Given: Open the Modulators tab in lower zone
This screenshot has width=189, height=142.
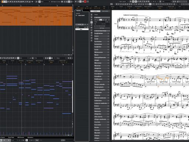Looking at the screenshot, I should [x=30, y=137].
